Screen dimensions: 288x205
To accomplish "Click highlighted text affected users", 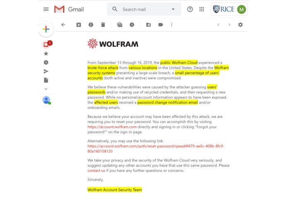I will (106, 102).
